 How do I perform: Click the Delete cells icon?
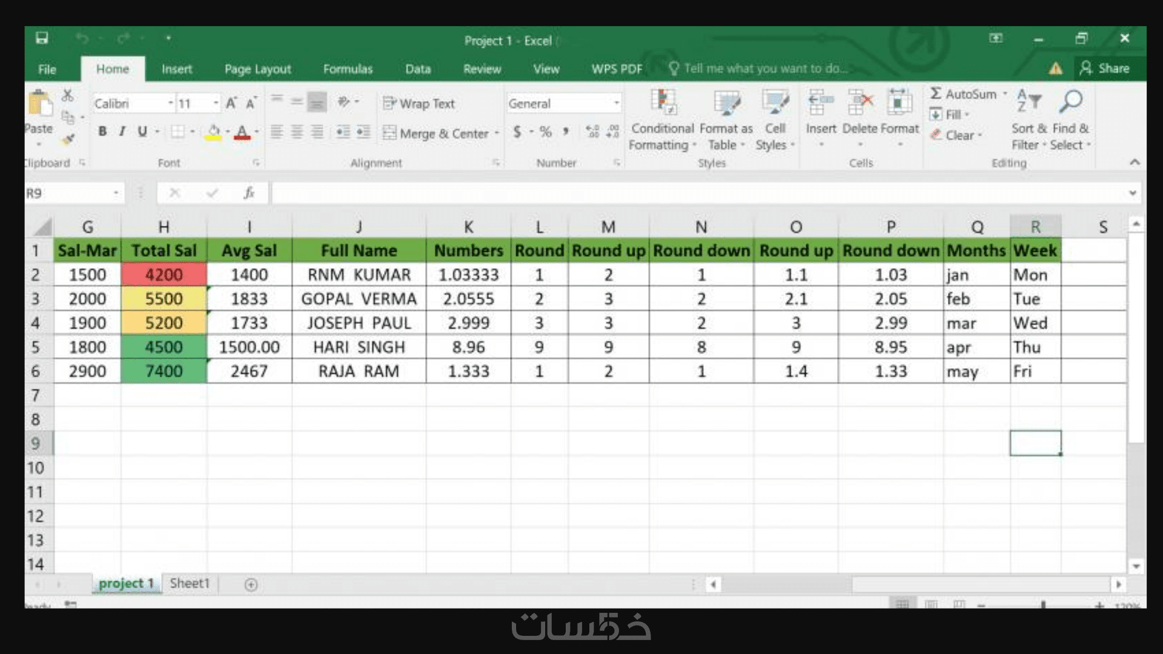pos(860,102)
